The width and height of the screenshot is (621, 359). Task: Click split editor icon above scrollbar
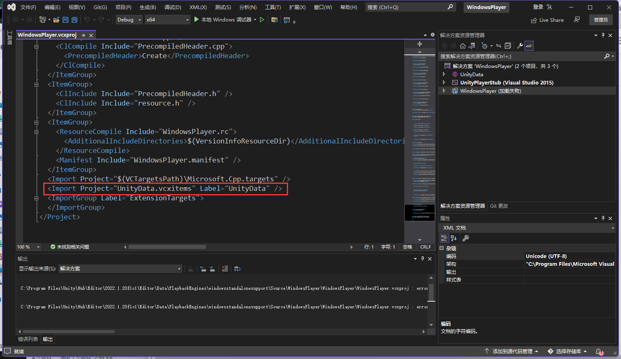pyautogui.click(x=419, y=44)
